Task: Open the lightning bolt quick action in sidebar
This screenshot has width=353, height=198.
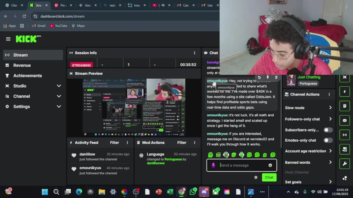Action: click(344, 92)
